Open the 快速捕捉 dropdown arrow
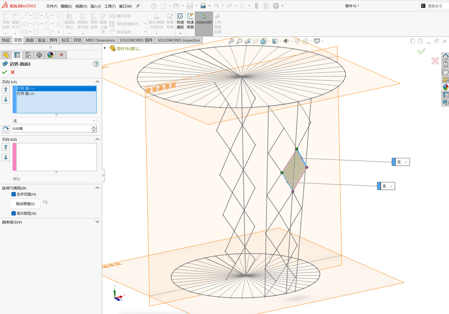449x314 pixels. tap(180, 33)
